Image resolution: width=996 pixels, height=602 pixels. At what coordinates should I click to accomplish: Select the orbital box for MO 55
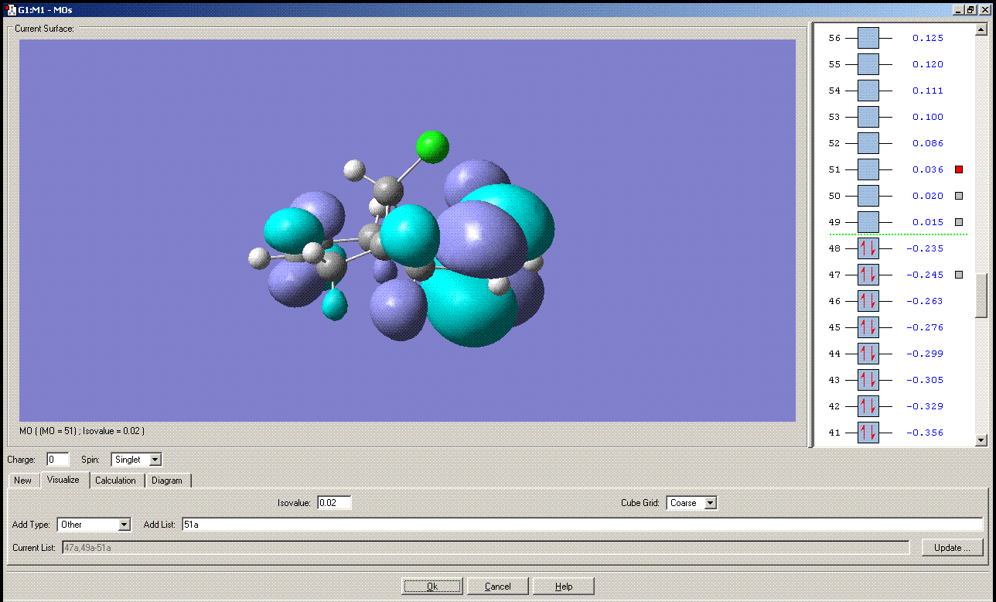pyautogui.click(x=868, y=64)
